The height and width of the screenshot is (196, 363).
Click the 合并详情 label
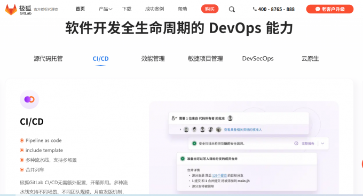point(193,170)
